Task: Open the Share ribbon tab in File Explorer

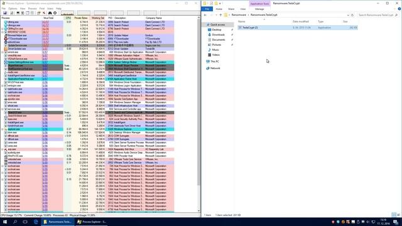Action: pyautogui.click(x=231, y=9)
